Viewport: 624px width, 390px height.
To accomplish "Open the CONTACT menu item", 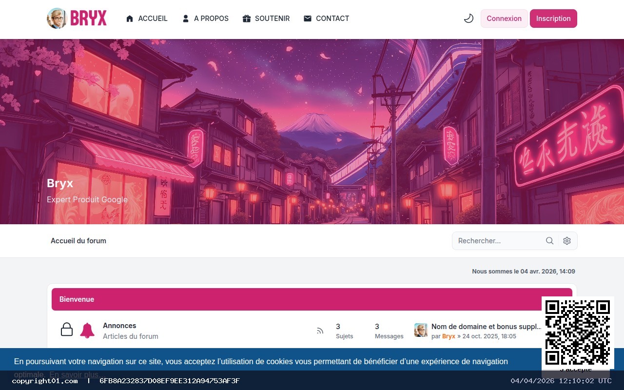I will tap(332, 18).
